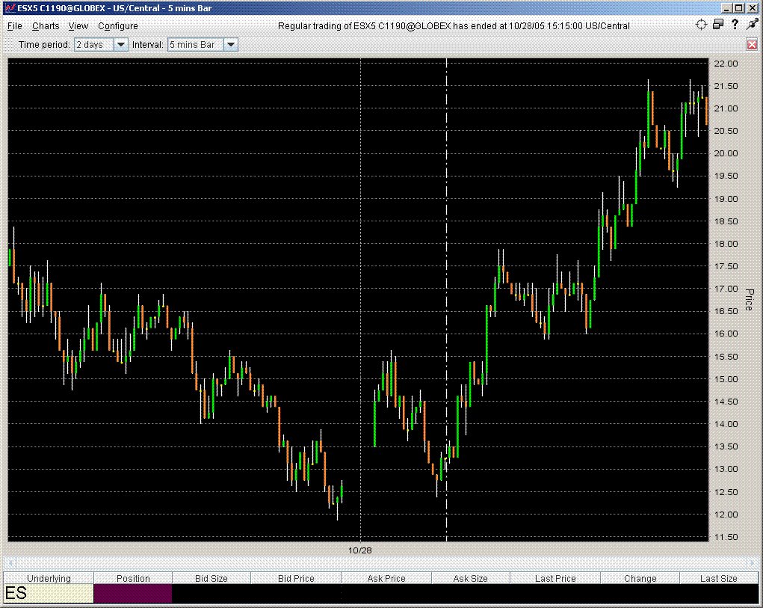Click the regular trading ended status message
Screen dimensions: 763x608
[454, 25]
